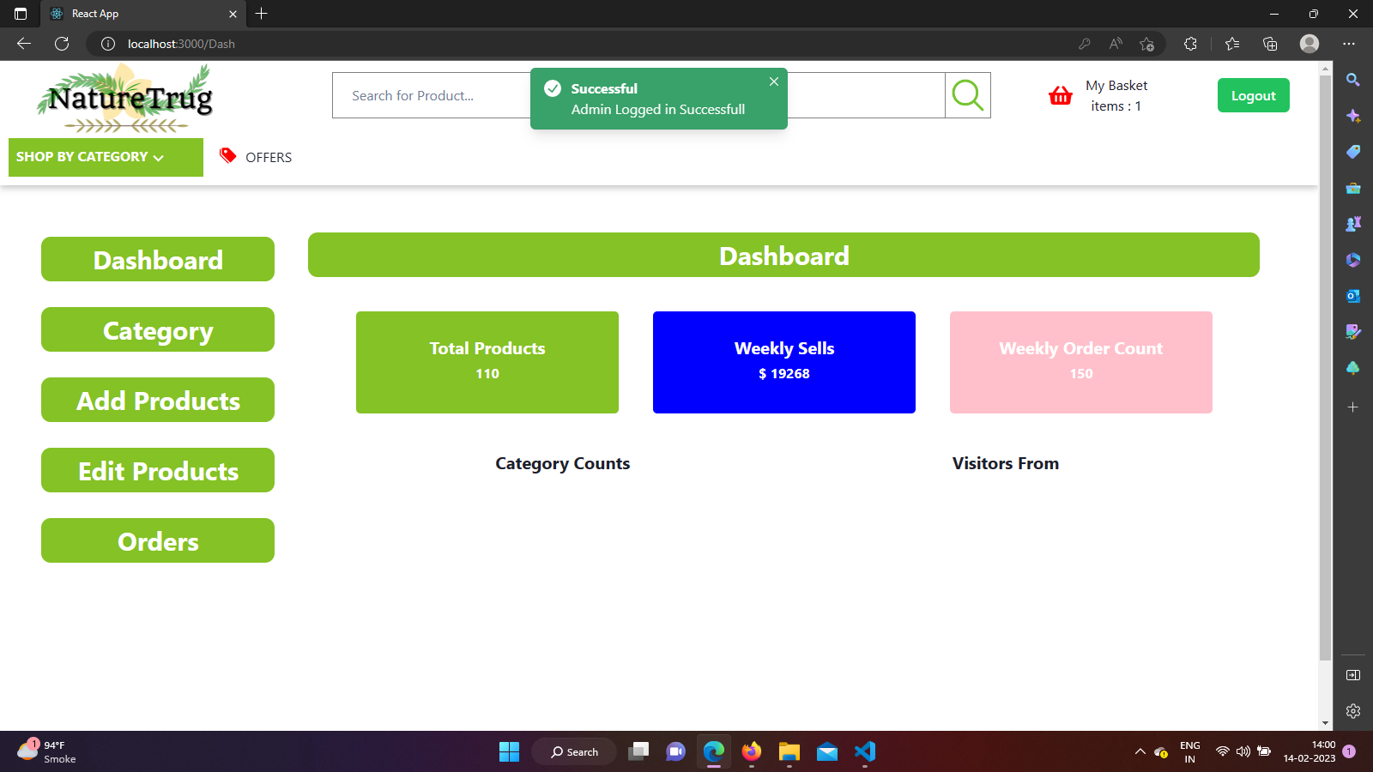The height and width of the screenshot is (772, 1373).
Task: Expand the Shop By Category dropdown
Action: point(106,157)
